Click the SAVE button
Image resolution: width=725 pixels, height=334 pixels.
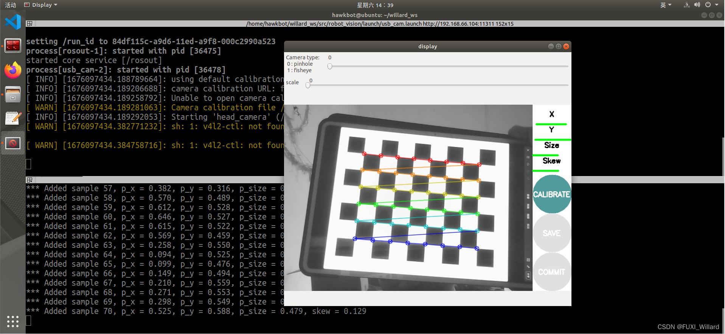[x=551, y=233]
